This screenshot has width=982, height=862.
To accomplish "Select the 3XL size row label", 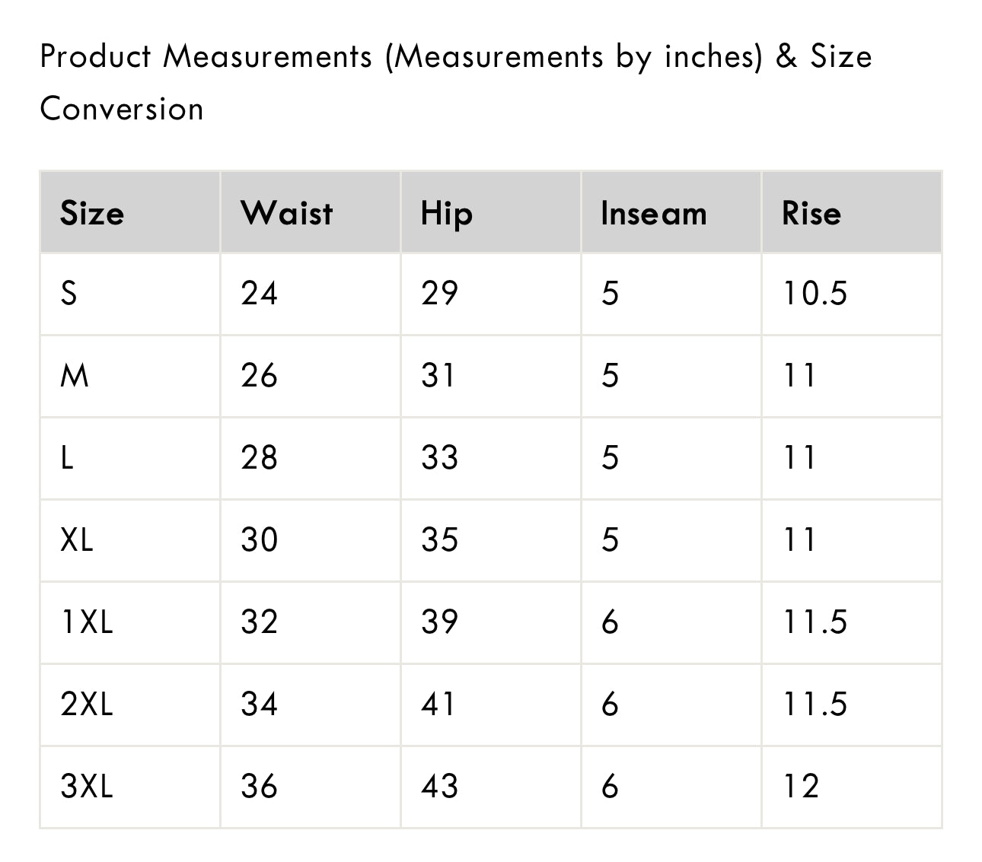I will point(87,787).
